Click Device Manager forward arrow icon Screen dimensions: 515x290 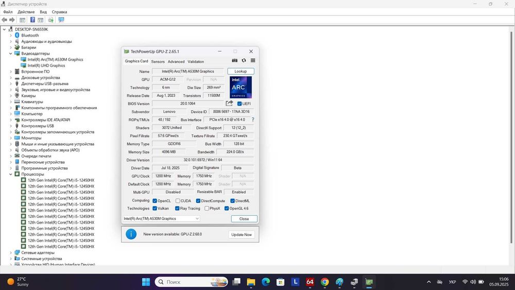tap(12, 20)
